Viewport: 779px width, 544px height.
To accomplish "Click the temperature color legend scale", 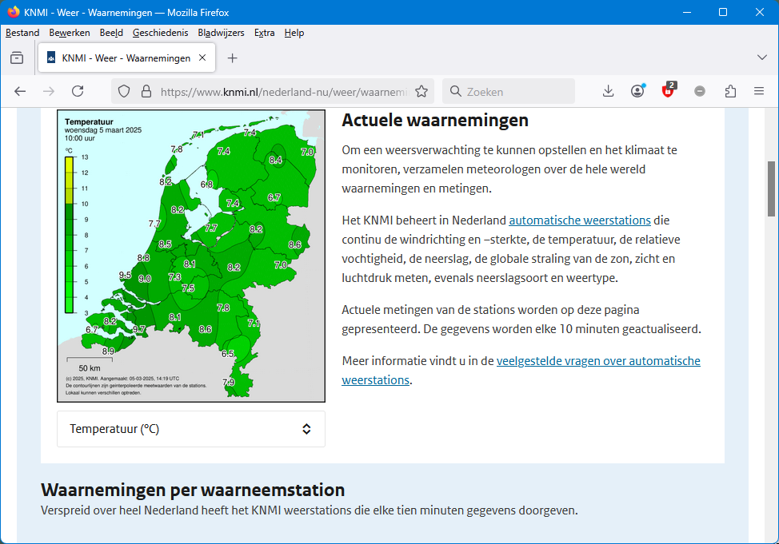I will tap(70, 234).
